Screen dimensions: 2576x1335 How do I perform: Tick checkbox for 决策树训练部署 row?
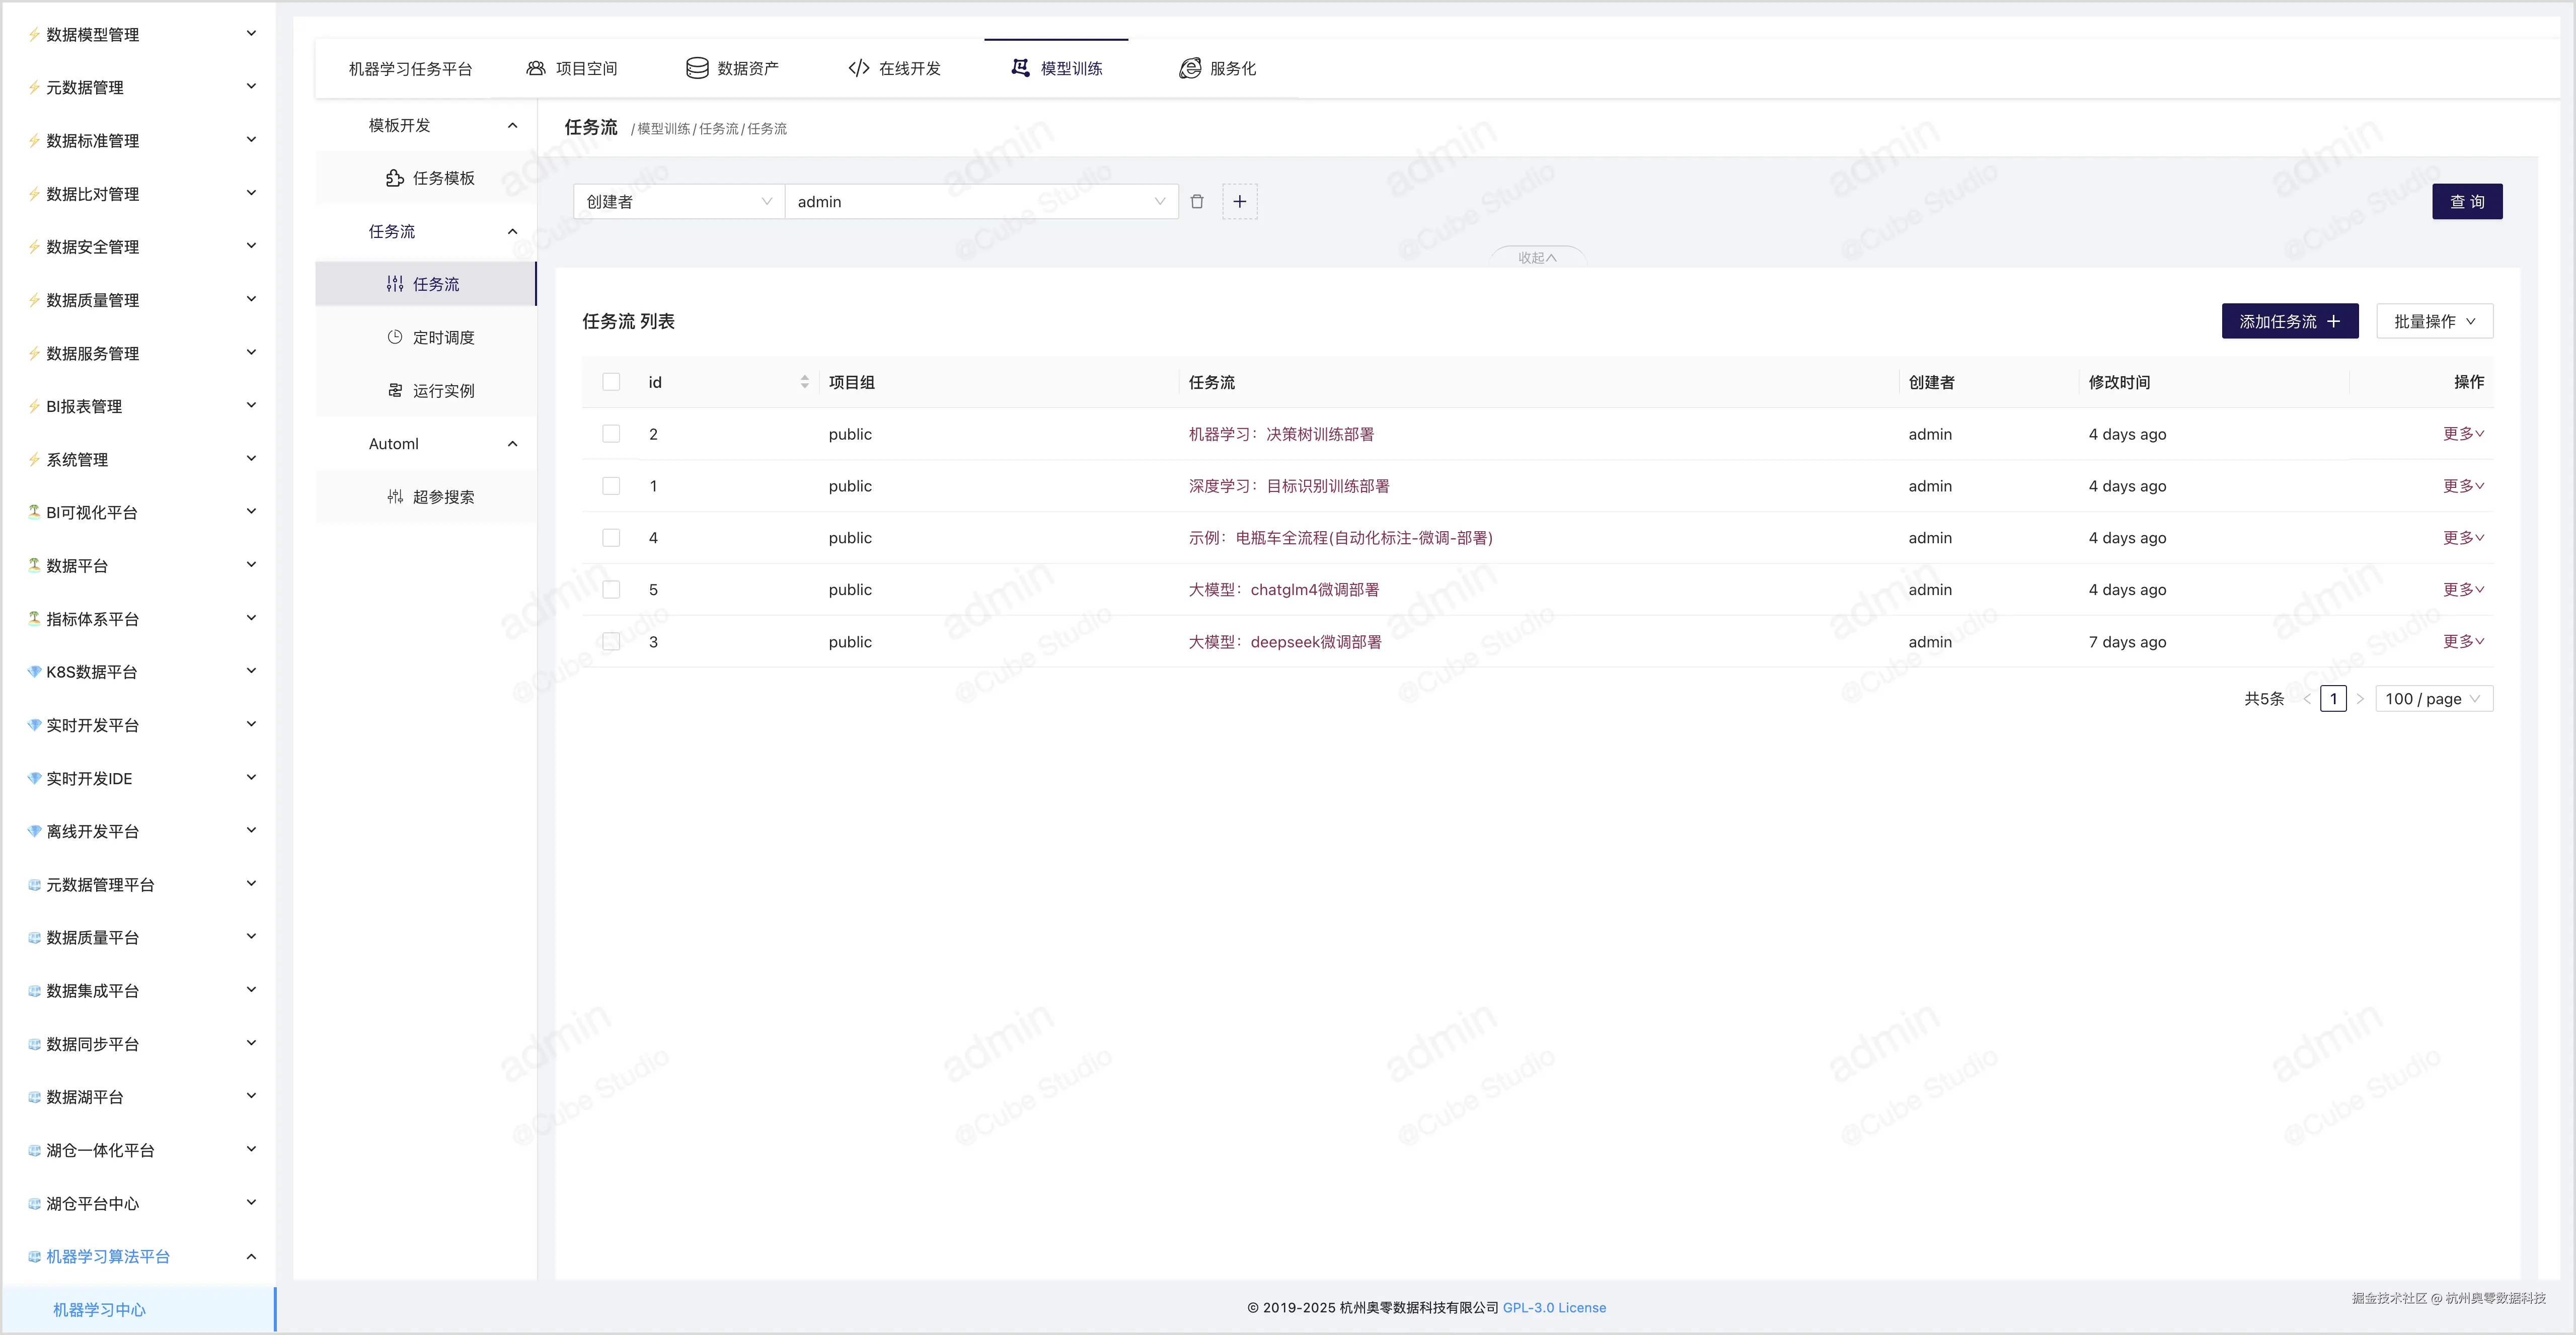(611, 434)
